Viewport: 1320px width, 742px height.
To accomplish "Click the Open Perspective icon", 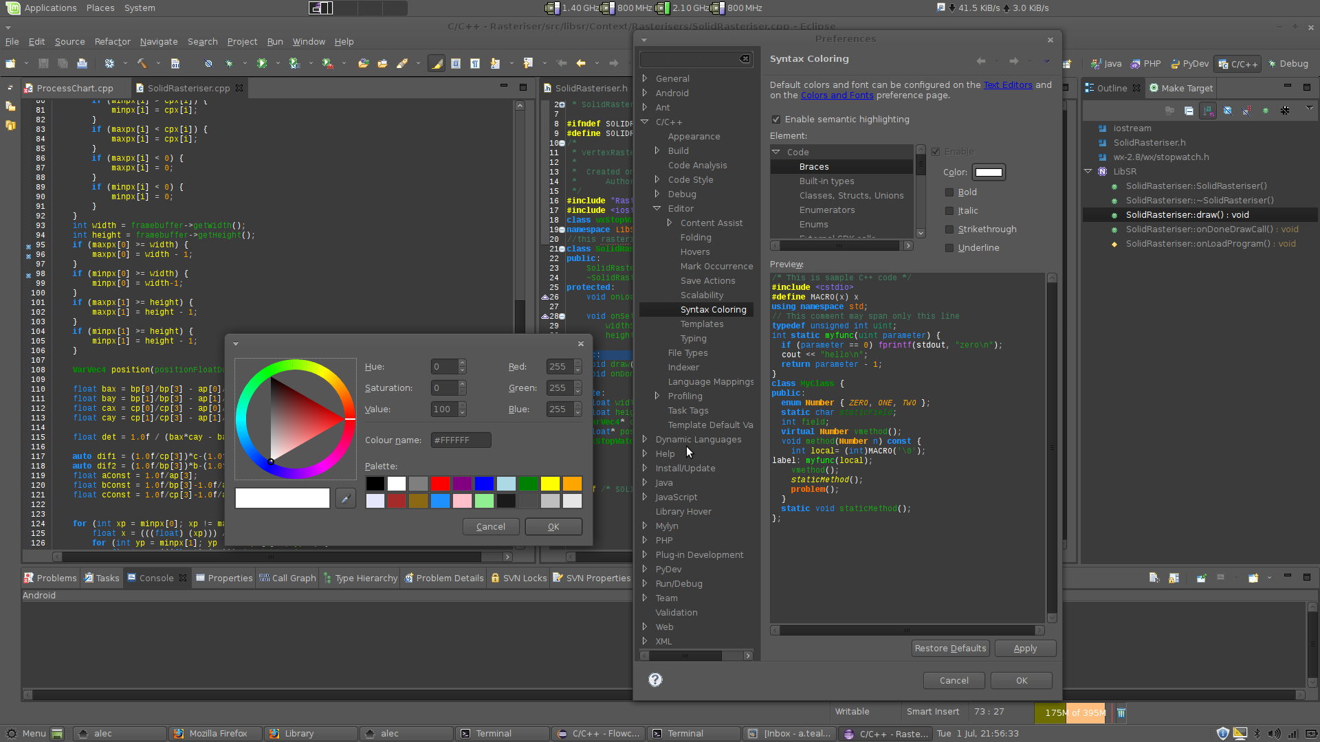I will pyautogui.click(x=1067, y=63).
